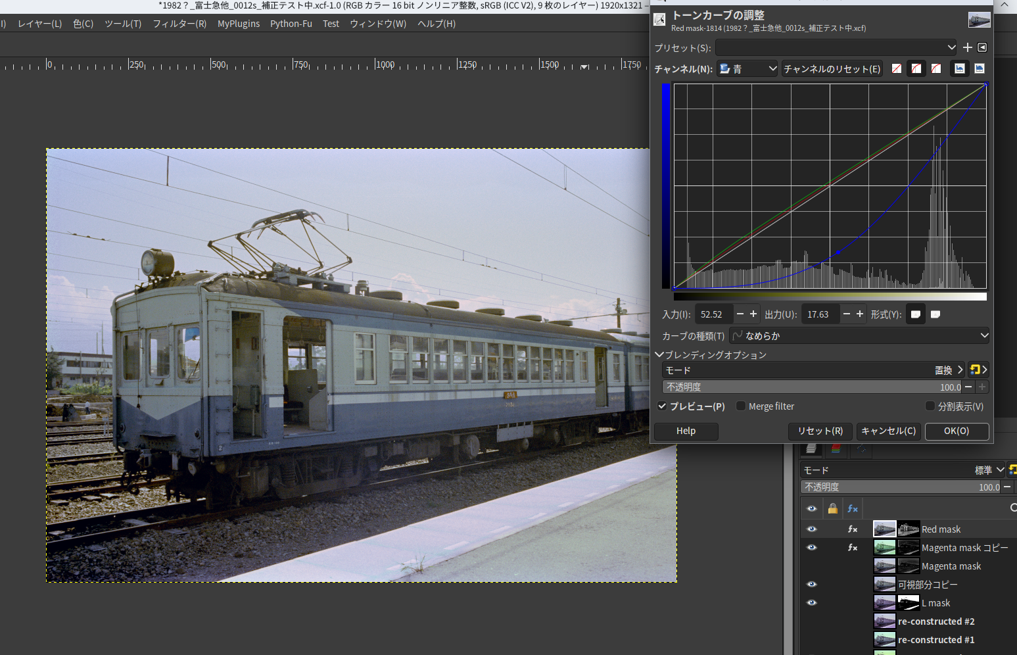The height and width of the screenshot is (655, 1017).
Task: Click the fx column header icon in layers
Action: pyautogui.click(x=853, y=508)
